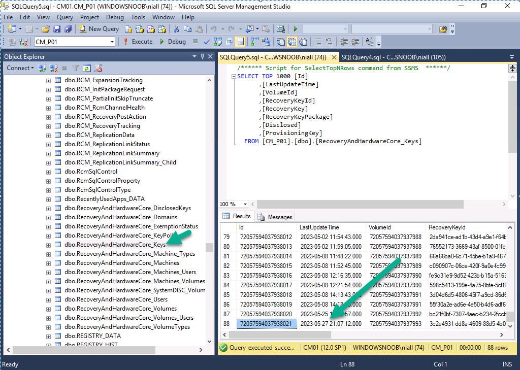Click the Execute button
The width and height of the screenshot is (520, 370).
138,42
